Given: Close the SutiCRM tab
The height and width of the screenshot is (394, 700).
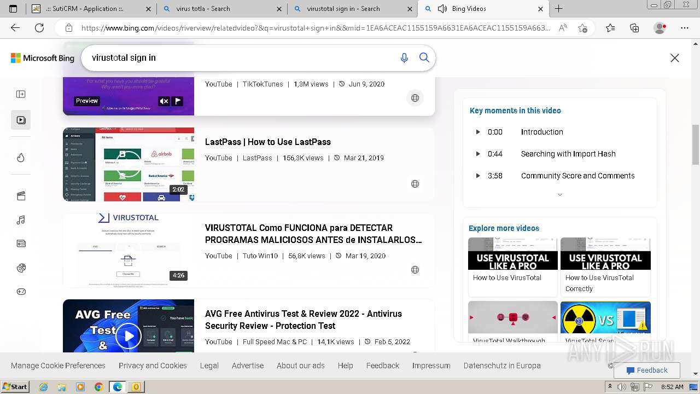Looking at the screenshot, I should (x=148, y=9).
